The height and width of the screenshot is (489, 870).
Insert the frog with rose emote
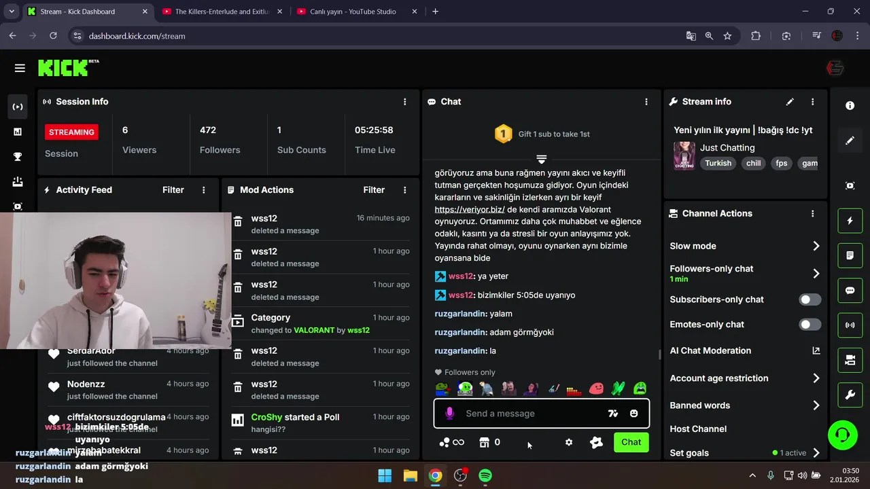(x=442, y=388)
